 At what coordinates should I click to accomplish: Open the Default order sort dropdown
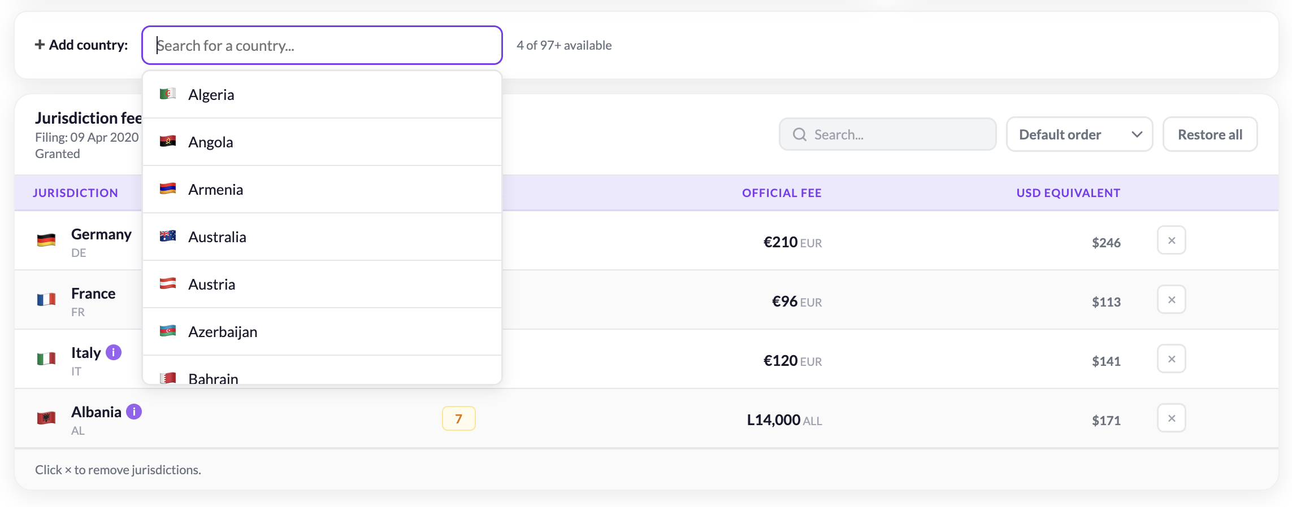point(1079,134)
